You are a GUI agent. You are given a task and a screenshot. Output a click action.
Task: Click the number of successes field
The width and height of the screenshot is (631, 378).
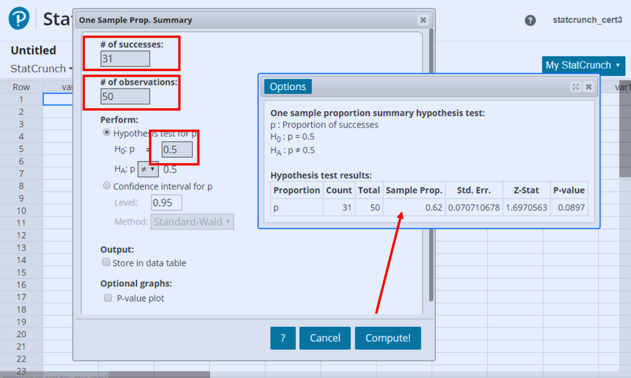(x=125, y=59)
